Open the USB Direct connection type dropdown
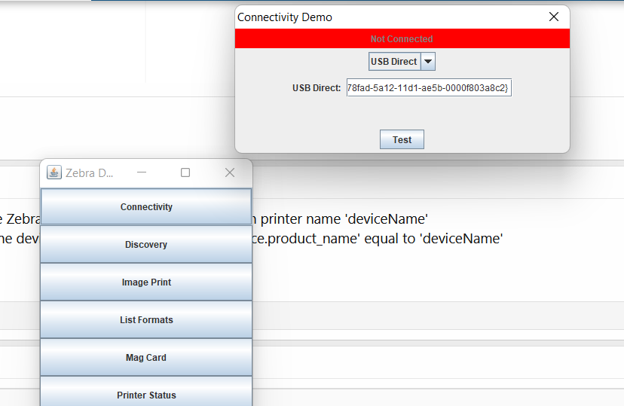The width and height of the screenshot is (624, 406). pos(402,62)
